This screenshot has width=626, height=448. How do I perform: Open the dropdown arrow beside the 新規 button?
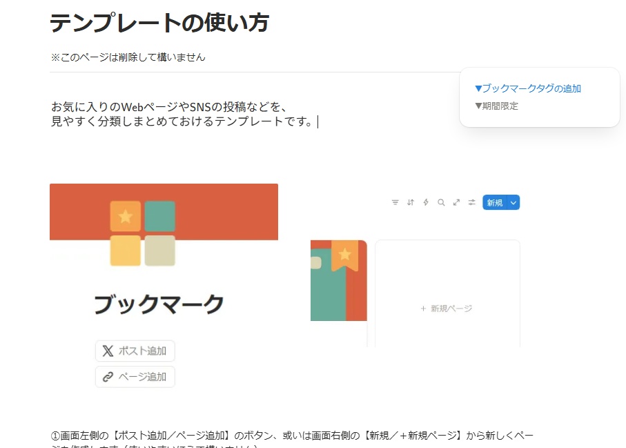coord(511,202)
